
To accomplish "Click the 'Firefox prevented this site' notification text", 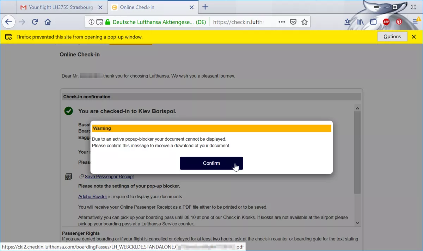I will point(79,37).
